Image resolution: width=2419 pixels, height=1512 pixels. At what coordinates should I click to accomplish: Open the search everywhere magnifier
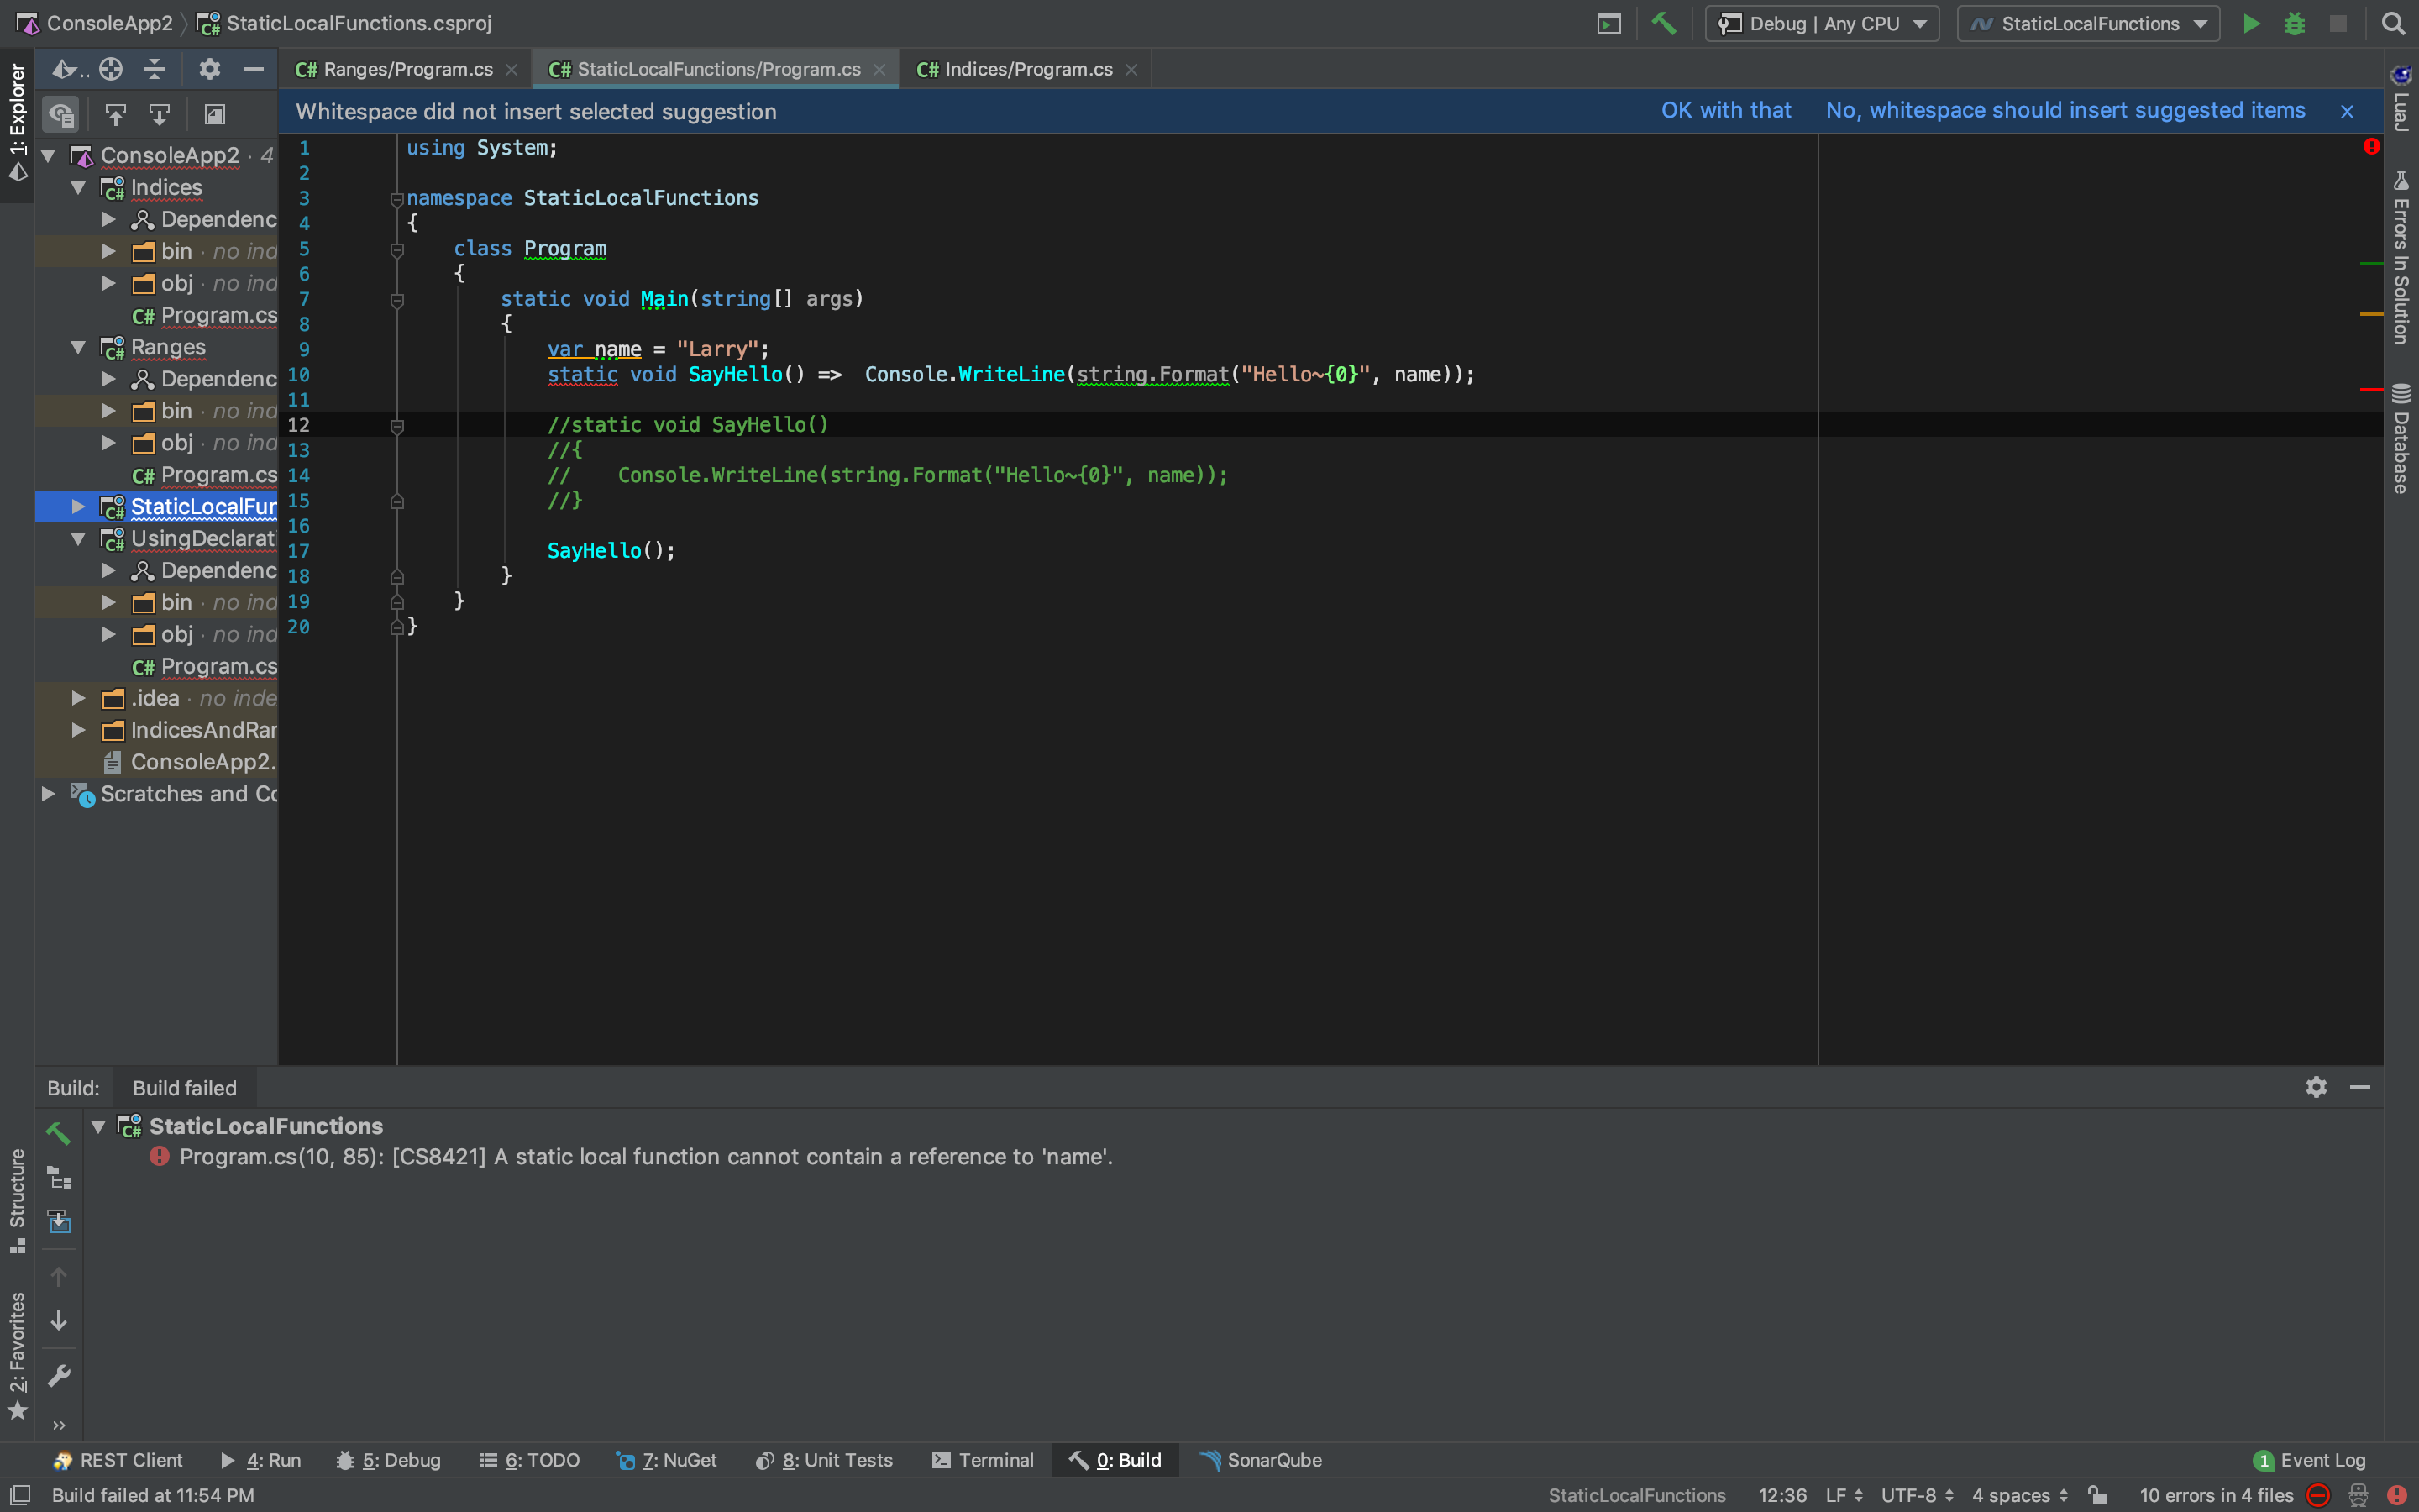[x=2392, y=24]
